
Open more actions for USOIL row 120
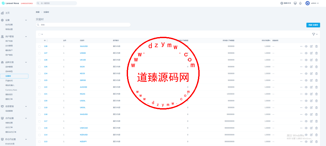tap(301, 101)
